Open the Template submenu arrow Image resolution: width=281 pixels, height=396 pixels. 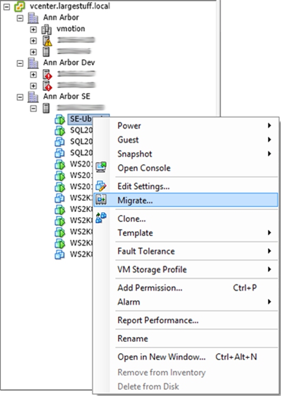(x=269, y=233)
